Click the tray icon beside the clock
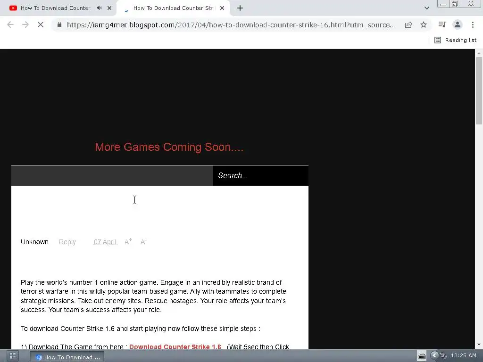Screen dimensions: 483x362 443,355
